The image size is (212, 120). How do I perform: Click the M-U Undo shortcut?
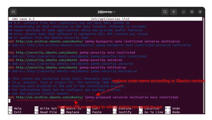click(173, 108)
